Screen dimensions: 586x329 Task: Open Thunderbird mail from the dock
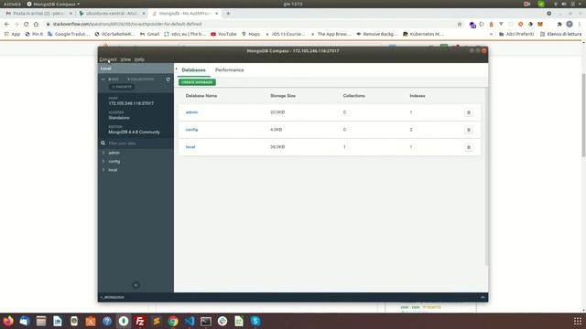(25, 321)
